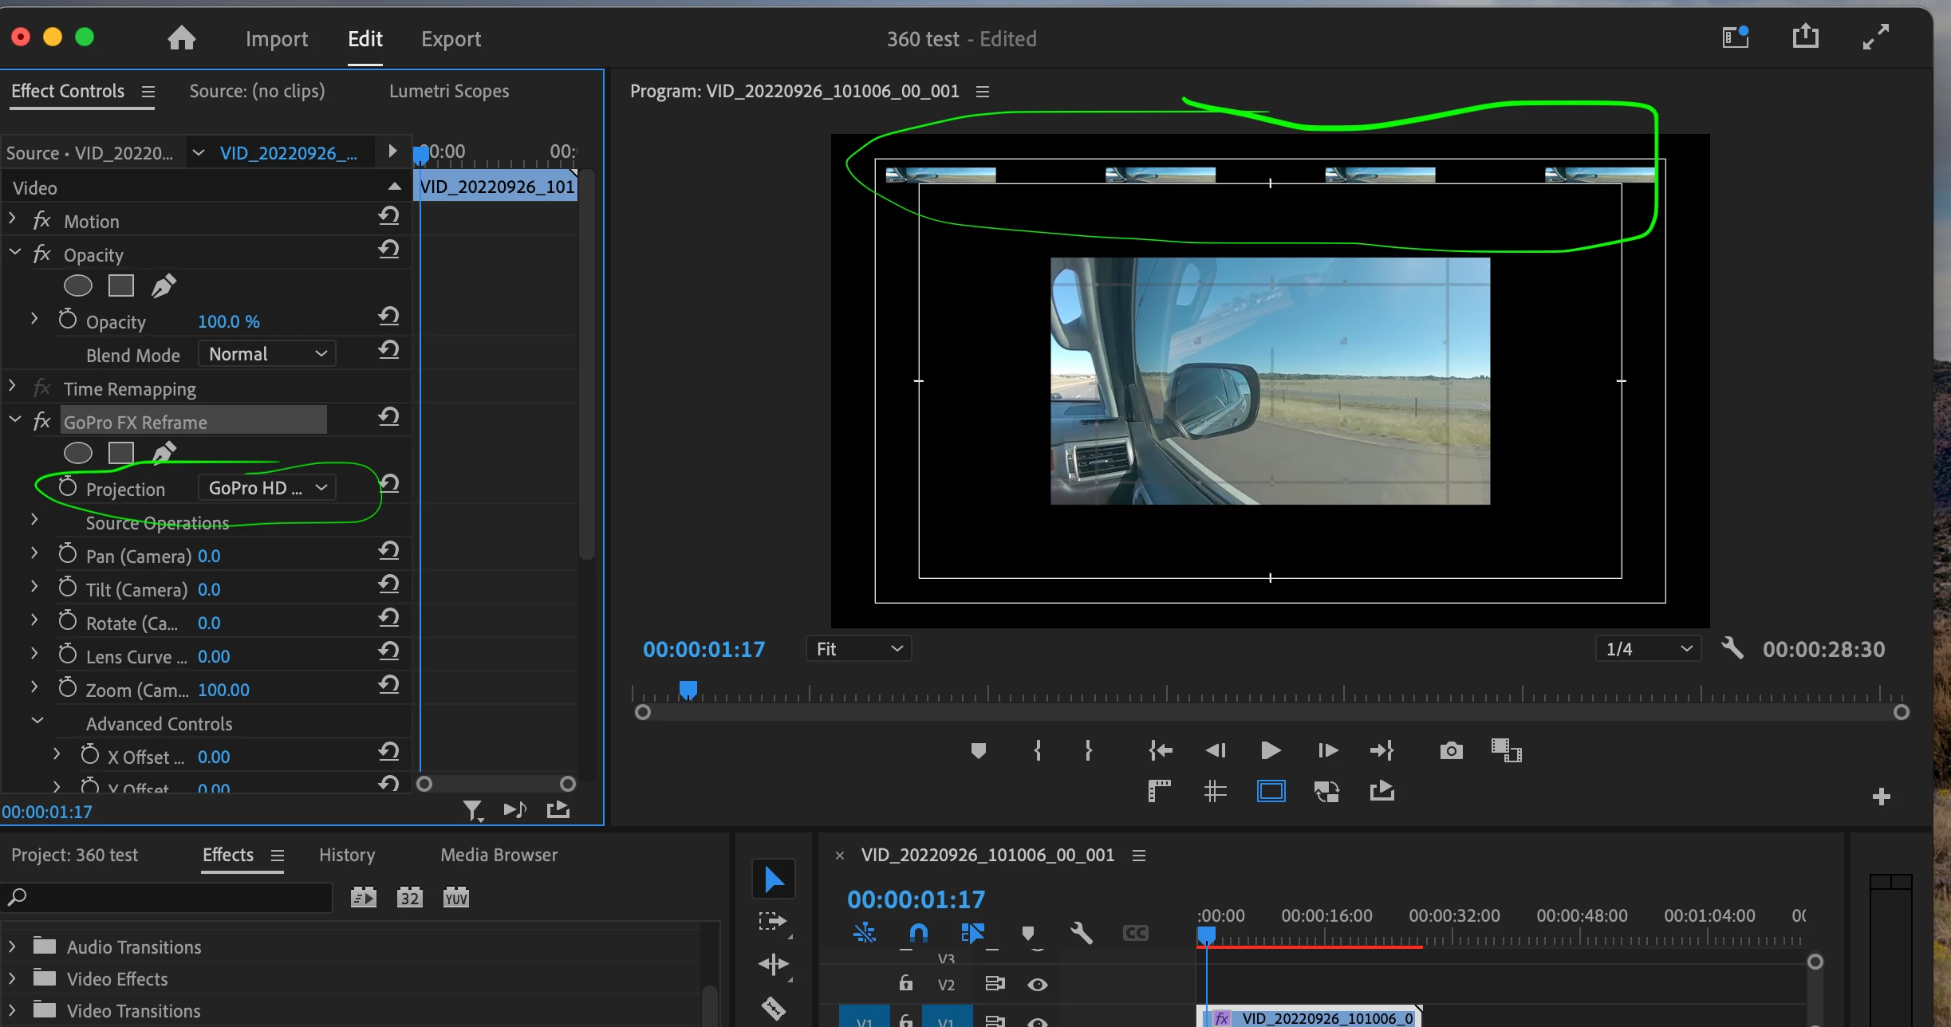Viewport: 1951px width, 1027px height.
Task: Filter effects by Accelerated Effects
Action: (x=364, y=898)
